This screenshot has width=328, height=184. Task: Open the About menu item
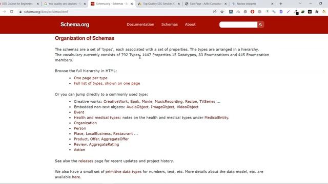[x=190, y=25]
